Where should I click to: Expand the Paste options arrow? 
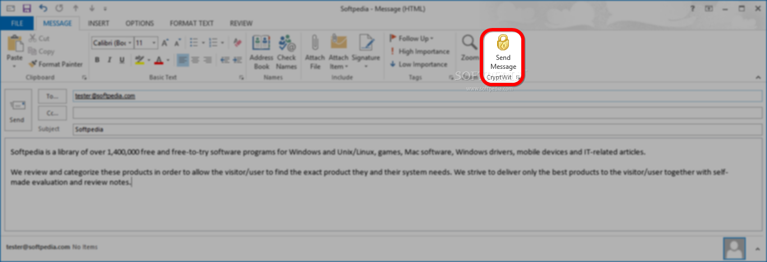[x=14, y=66]
